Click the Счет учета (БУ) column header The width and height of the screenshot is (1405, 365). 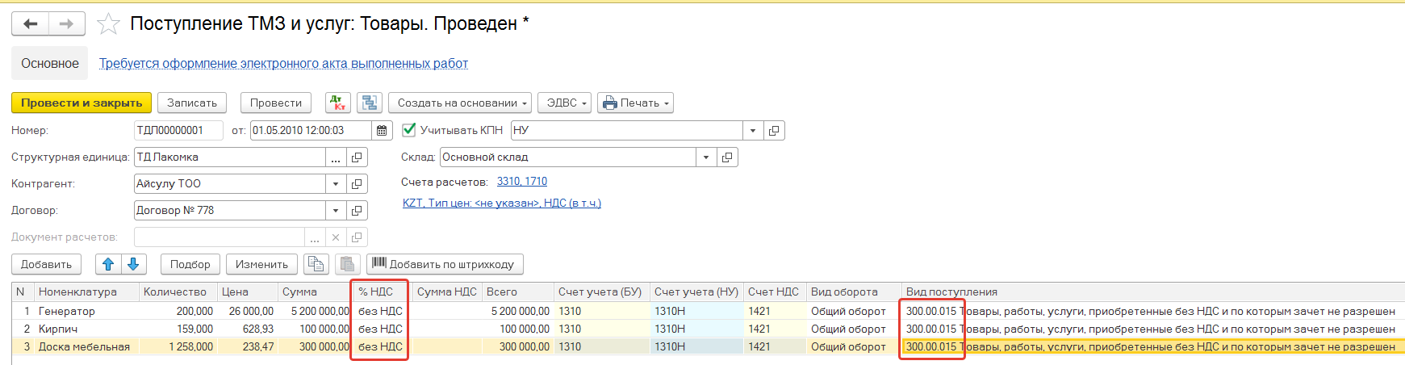pos(601,292)
